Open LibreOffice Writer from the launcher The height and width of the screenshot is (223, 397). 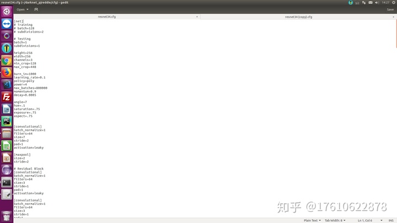(7, 109)
